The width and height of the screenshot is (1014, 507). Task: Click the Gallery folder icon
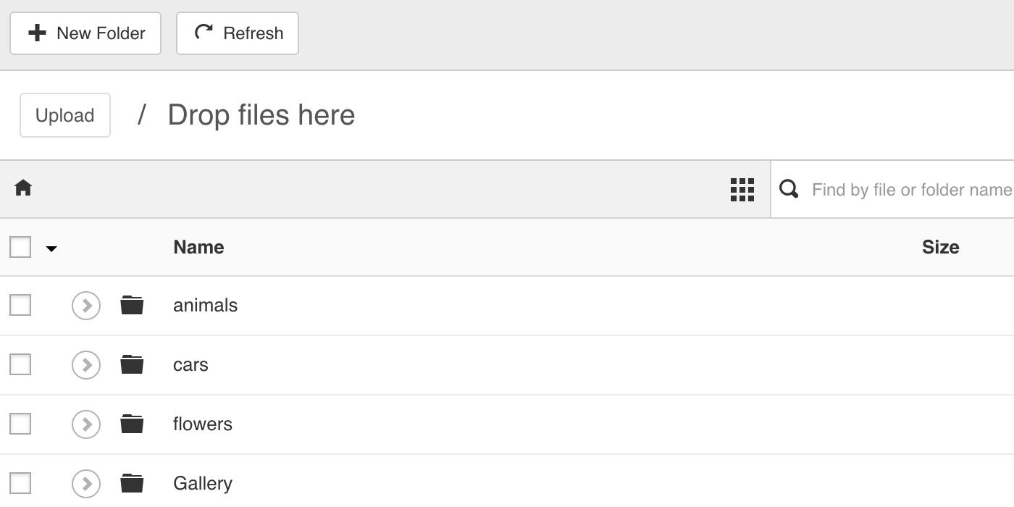point(132,483)
